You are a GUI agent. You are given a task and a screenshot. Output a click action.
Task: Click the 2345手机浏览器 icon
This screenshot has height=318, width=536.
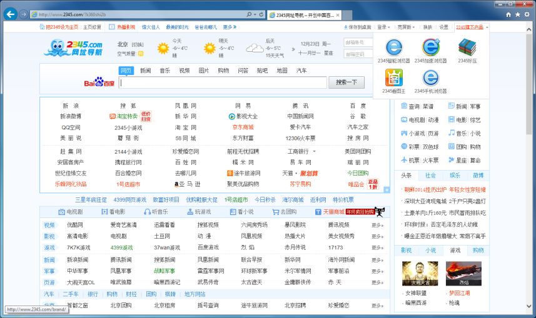(x=430, y=77)
